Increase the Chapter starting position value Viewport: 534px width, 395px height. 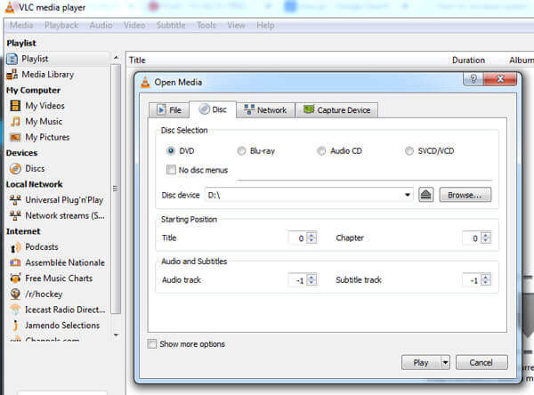(486, 235)
